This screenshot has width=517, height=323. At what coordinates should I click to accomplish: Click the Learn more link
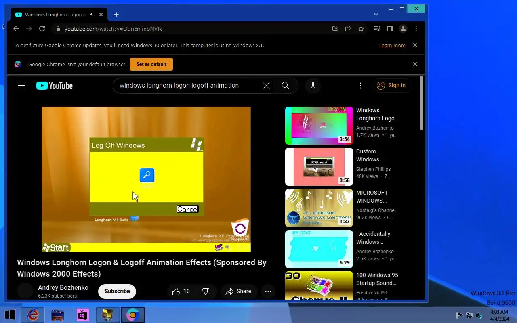[392, 46]
